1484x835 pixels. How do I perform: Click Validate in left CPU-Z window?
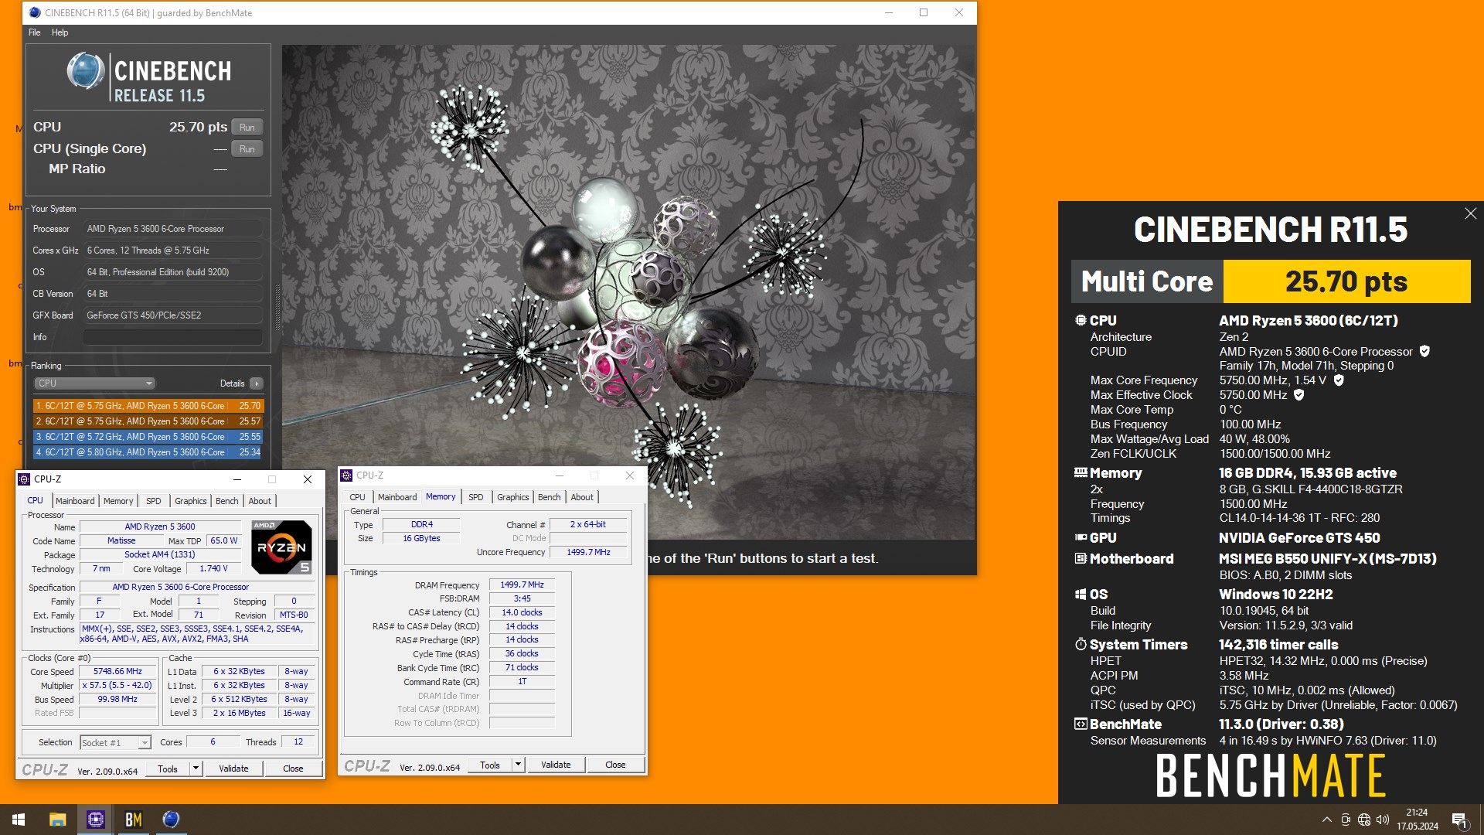tap(233, 769)
